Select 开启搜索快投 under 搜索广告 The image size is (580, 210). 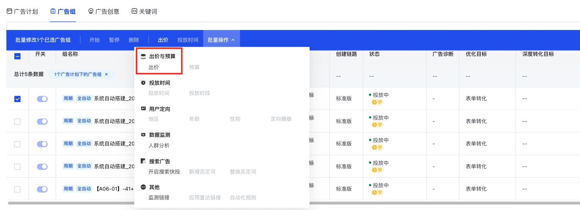[164, 172]
